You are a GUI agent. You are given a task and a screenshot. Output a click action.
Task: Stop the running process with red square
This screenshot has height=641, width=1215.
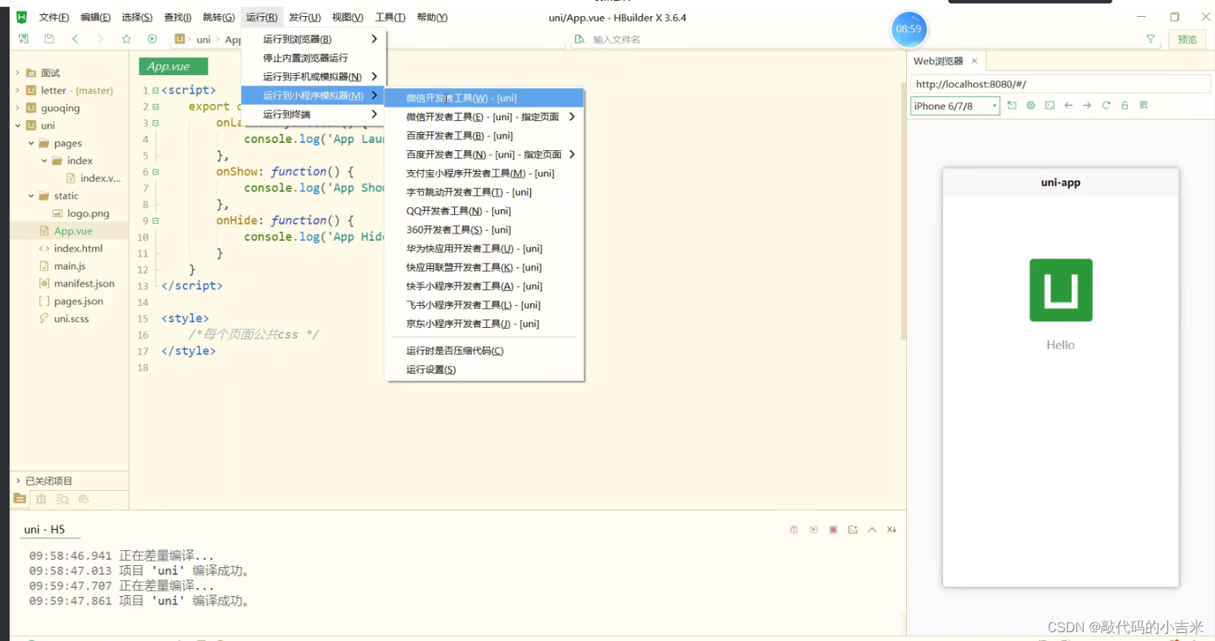coord(833,530)
